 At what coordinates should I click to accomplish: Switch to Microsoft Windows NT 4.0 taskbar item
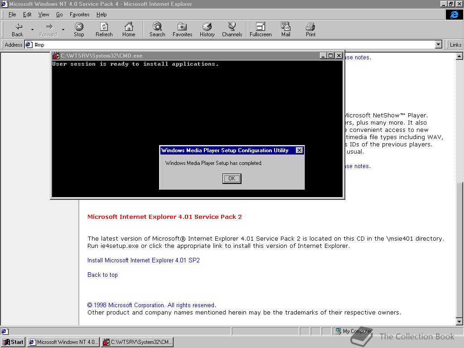[x=63, y=342]
